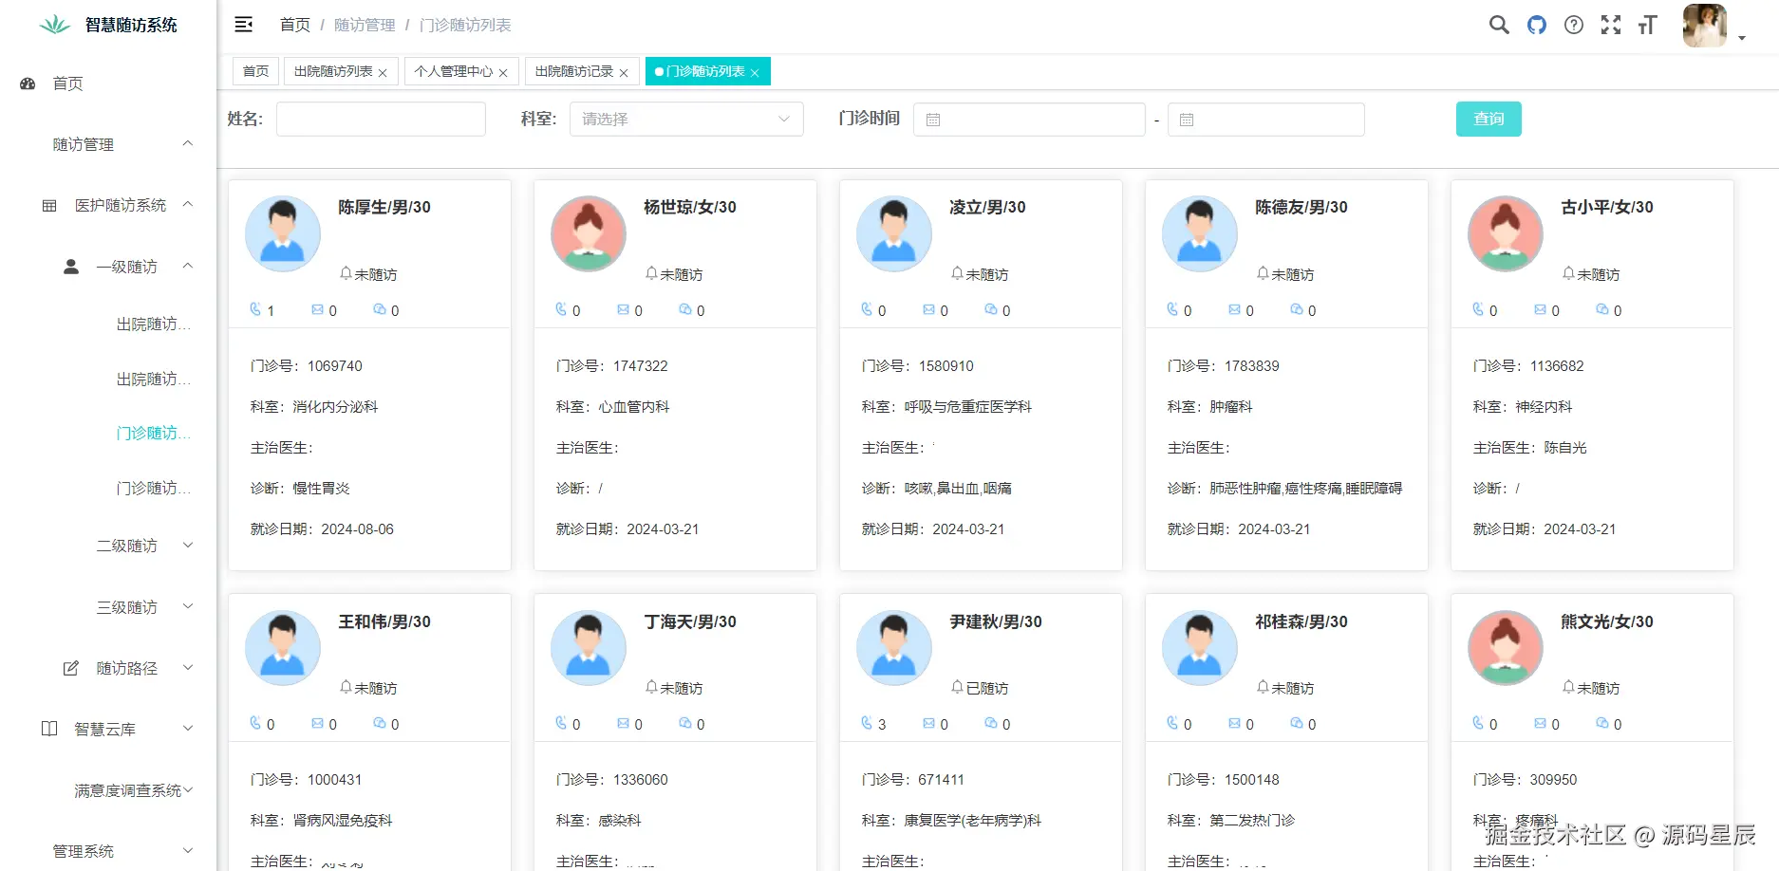1779x871 pixels.
Task: Click the message icon on 陈厚生 card
Action: pos(318,309)
